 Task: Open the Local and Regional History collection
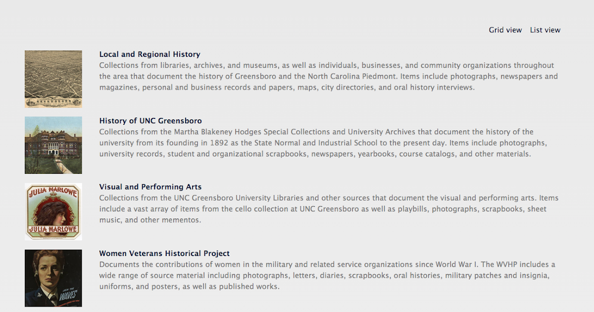(149, 54)
